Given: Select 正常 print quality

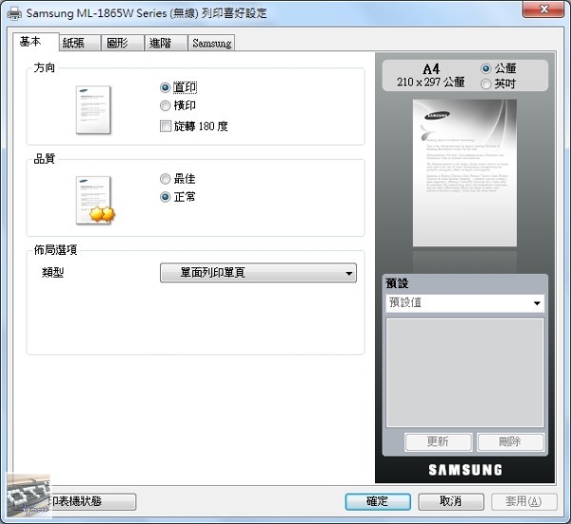Looking at the screenshot, I should pyautogui.click(x=177, y=197).
